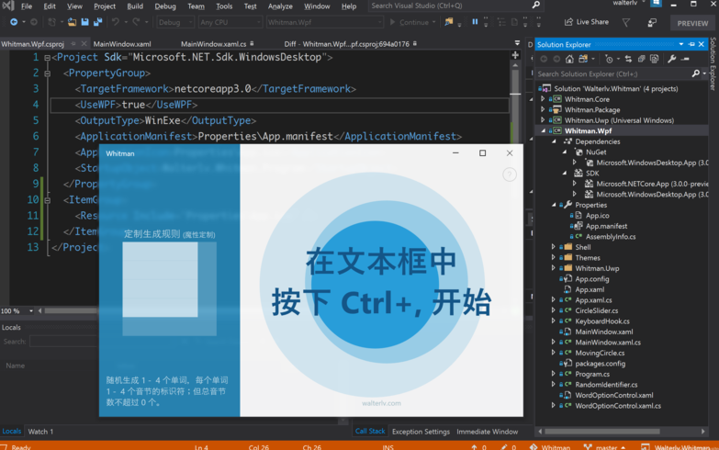Click the source control up-arrow status icon
This screenshot has width=719, height=450.
474,446
